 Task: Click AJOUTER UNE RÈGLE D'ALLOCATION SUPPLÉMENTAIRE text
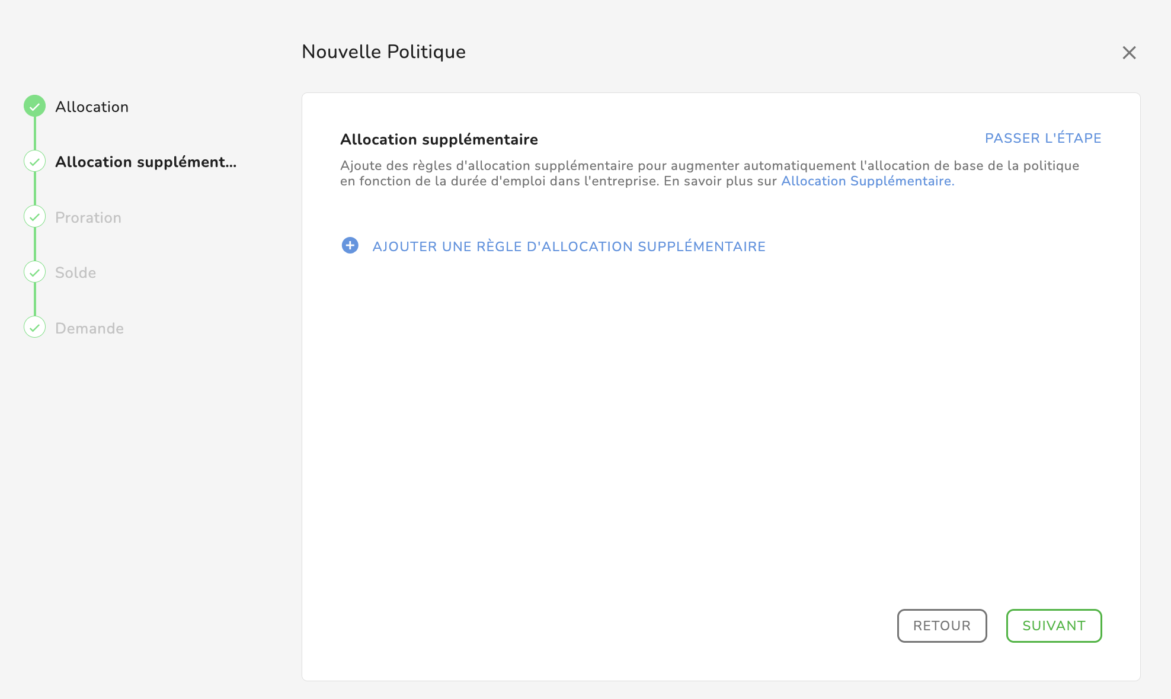pos(568,246)
